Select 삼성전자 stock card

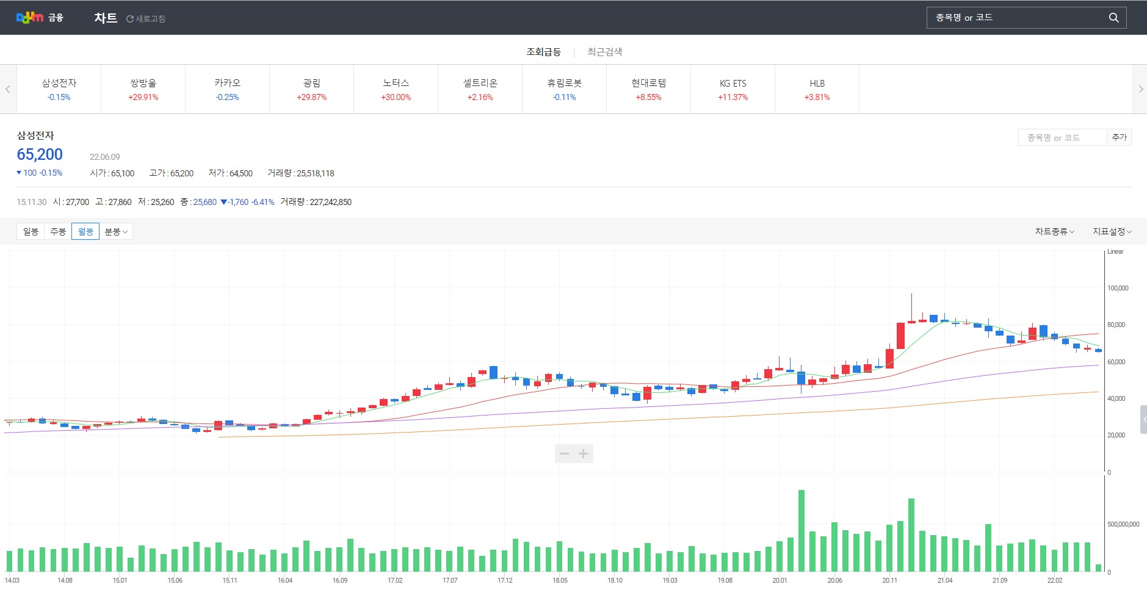(x=59, y=89)
